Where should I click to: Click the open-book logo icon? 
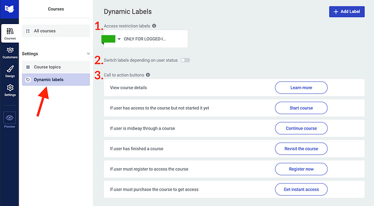coord(9,9)
